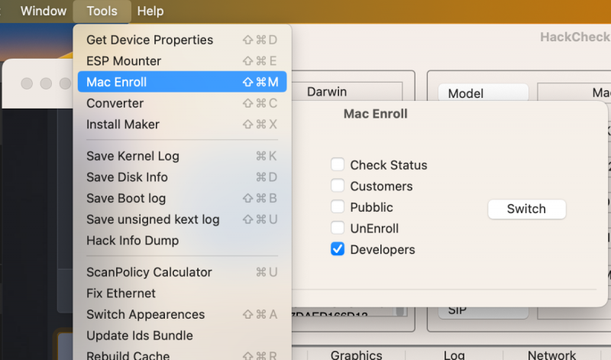Select the UnEnroll checkbox
Image resolution: width=611 pixels, height=360 pixels.
coord(338,228)
